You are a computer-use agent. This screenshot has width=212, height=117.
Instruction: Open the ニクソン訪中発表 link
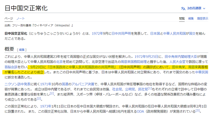[17, 84]
